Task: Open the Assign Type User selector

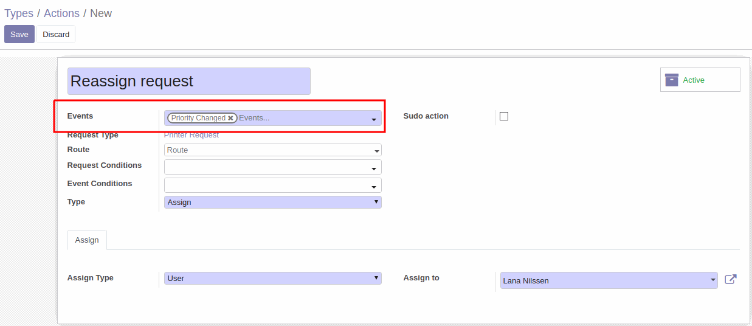Action: pyautogui.click(x=273, y=278)
